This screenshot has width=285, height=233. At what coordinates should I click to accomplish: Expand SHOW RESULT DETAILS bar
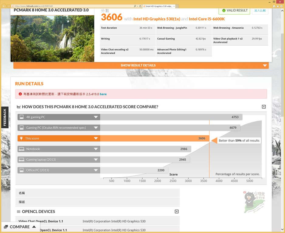coord(141,65)
